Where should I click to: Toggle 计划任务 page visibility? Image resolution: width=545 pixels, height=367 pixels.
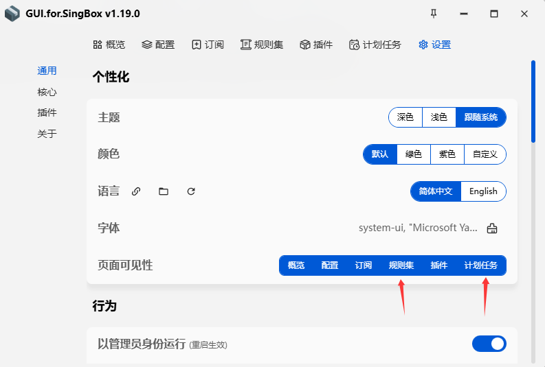(x=481, y=265)
